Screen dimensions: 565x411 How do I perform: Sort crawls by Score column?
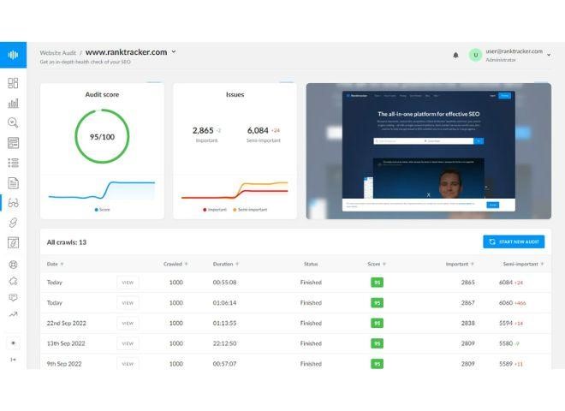[x=377, y=264]
